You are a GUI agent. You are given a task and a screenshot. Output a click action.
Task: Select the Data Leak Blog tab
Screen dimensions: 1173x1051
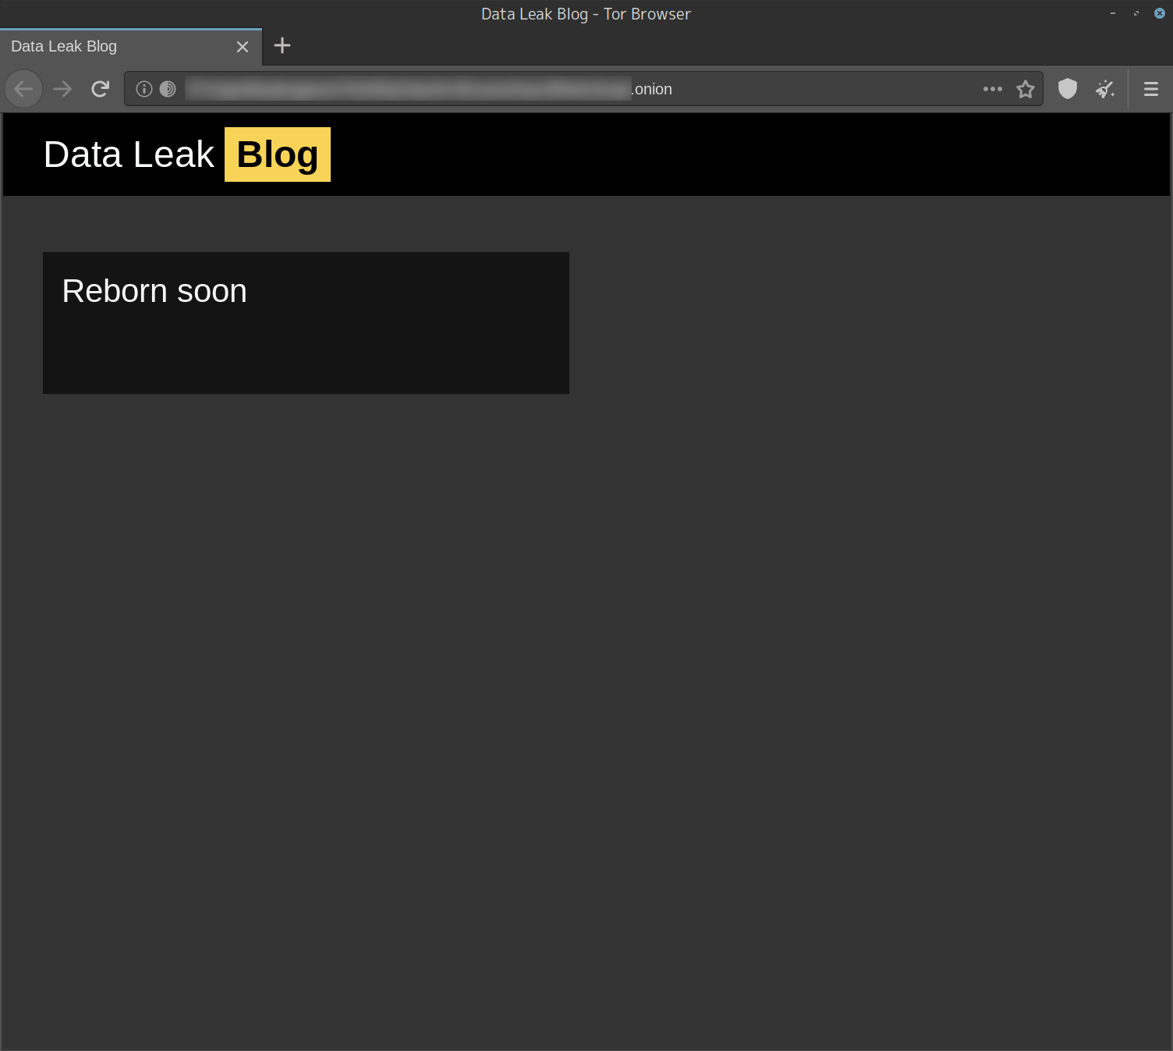(x=131, y=47)
